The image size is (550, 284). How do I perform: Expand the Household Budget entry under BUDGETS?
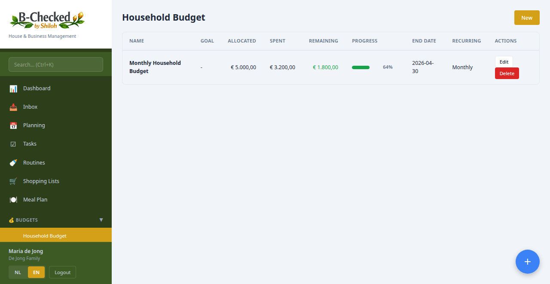(45, 235)
